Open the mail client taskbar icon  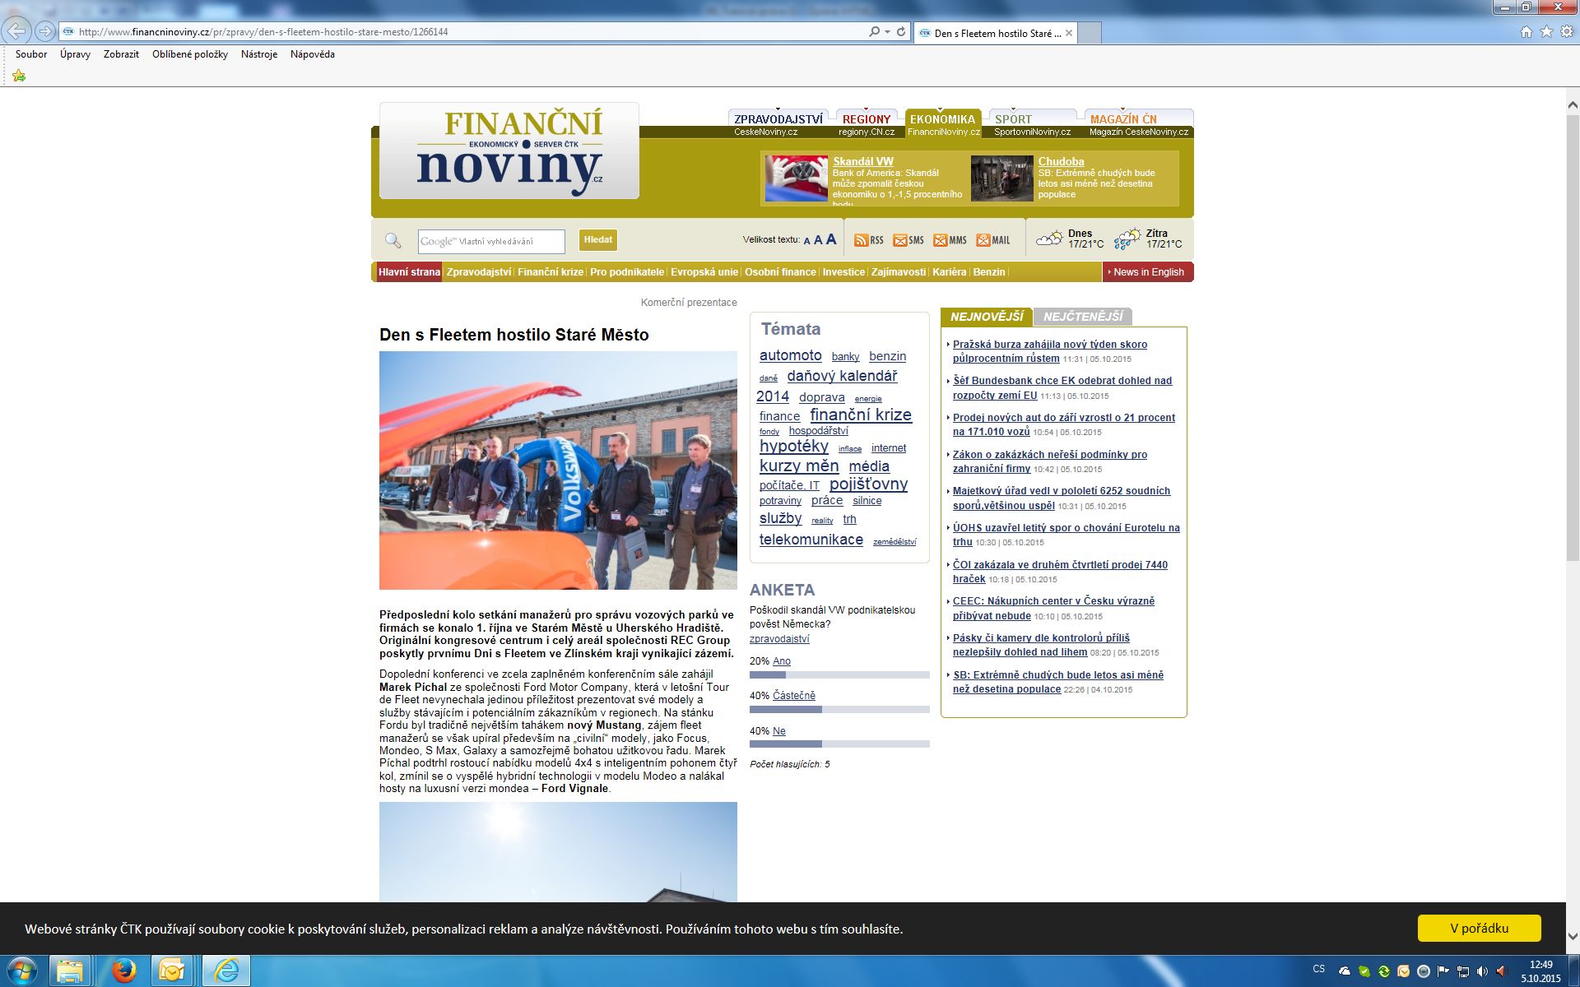[x=172, y=971]
